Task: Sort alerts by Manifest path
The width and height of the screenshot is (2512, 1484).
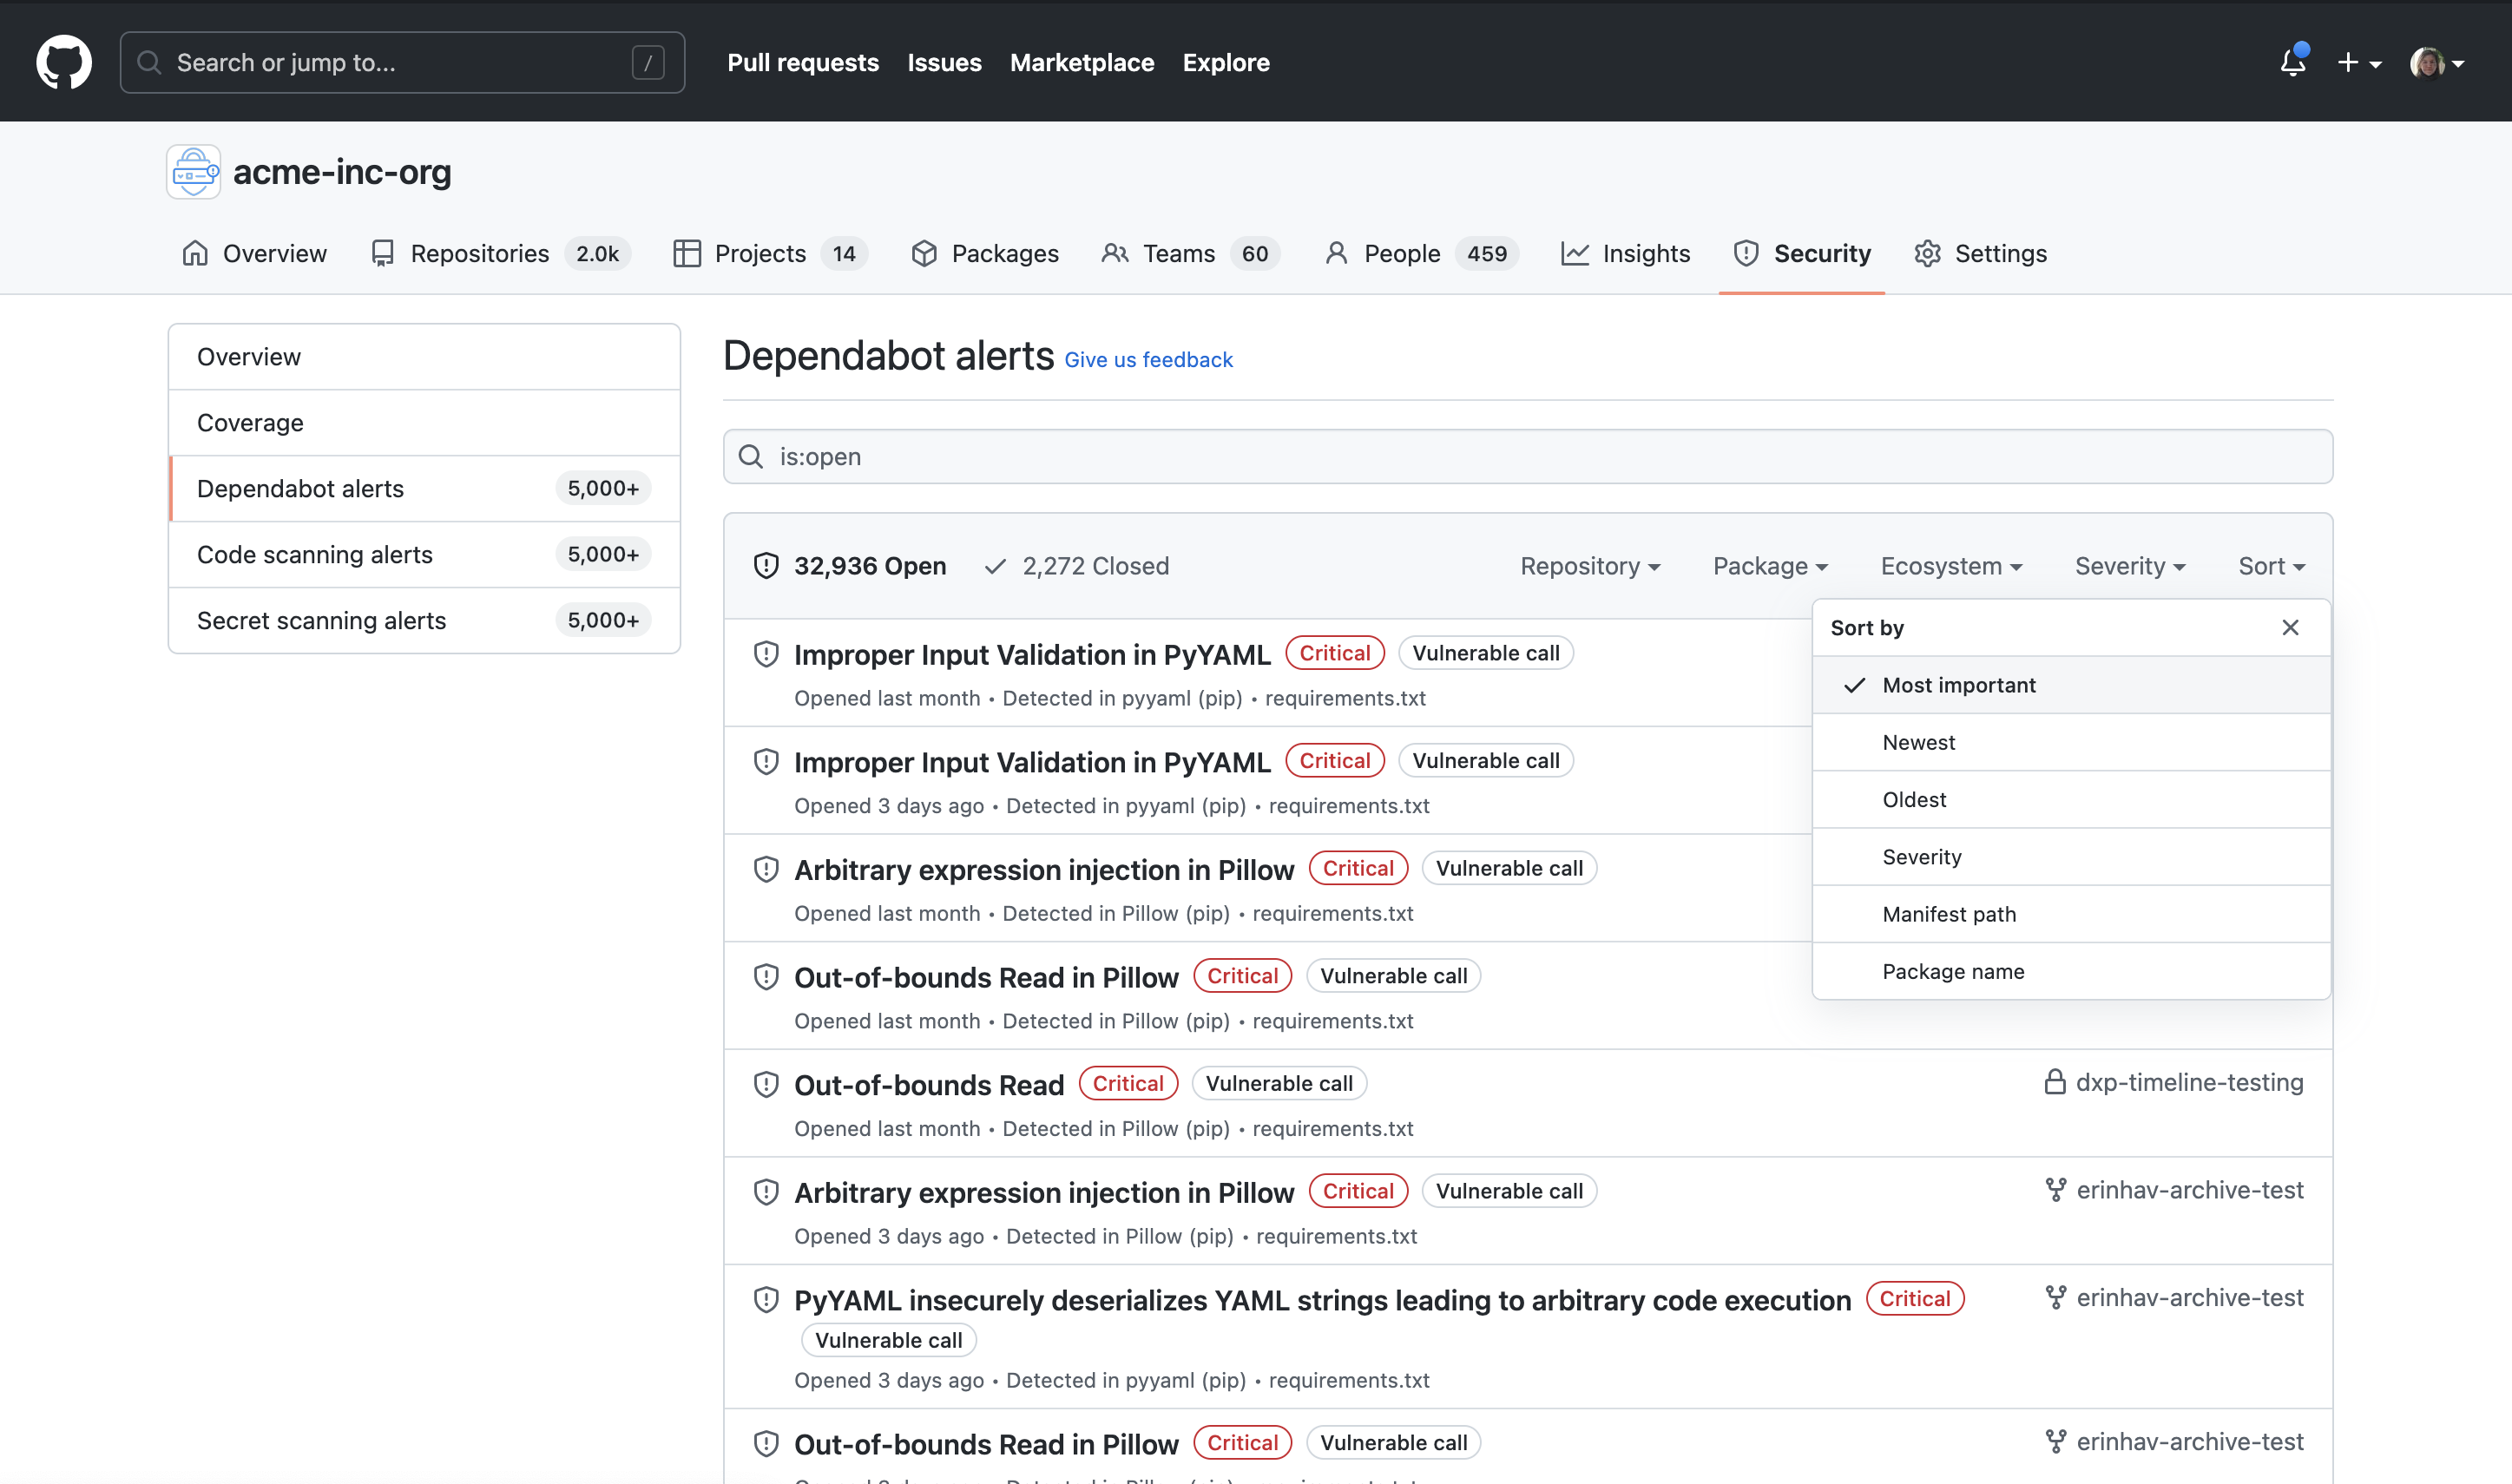Action: click(2072, 914)
